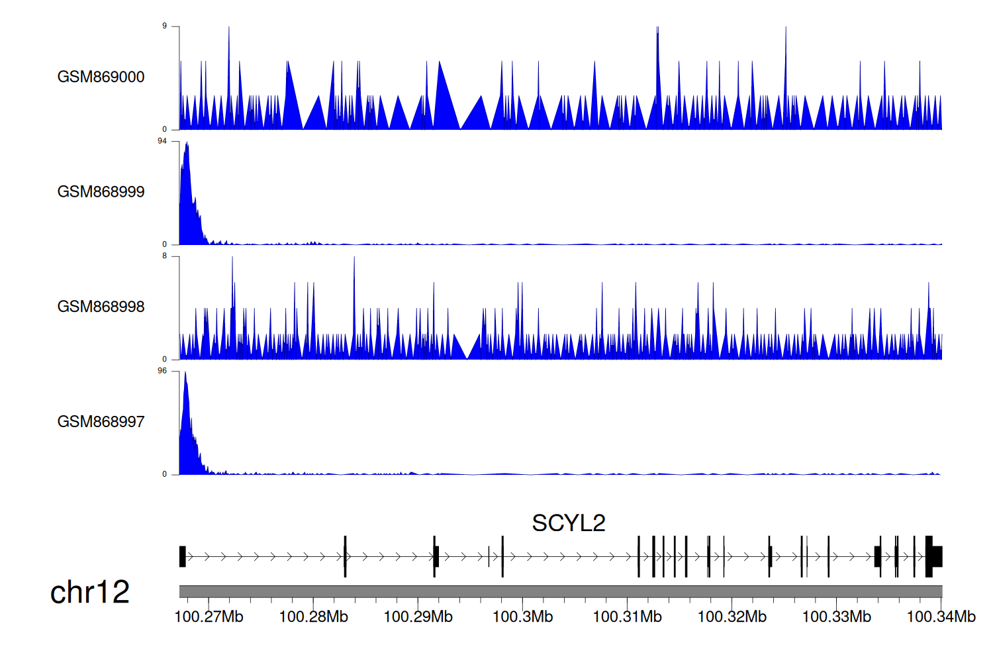Select the GSM868999 track label
The image size is (993, 649).
(x=101, y=192)
